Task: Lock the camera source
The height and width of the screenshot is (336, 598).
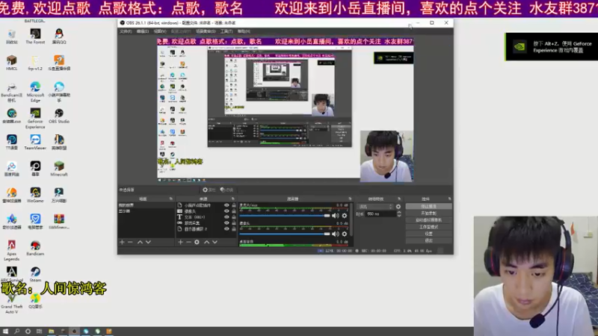Action: click(x=234, y=211)
